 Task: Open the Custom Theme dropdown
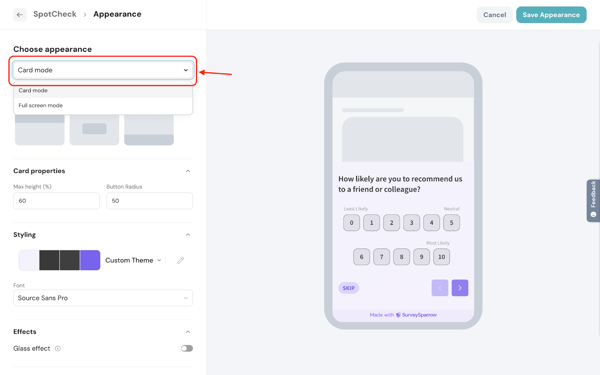[x=133, y=260]
